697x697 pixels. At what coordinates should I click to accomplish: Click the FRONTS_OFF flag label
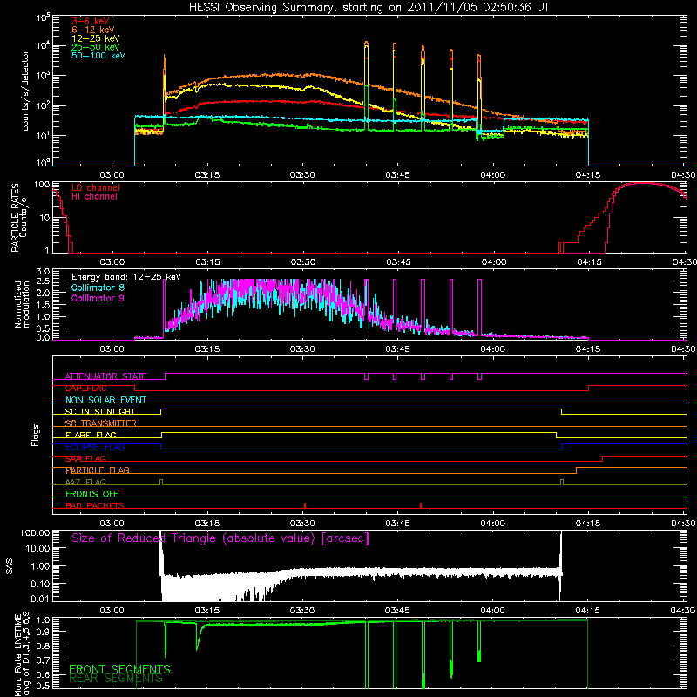point(92,494)
